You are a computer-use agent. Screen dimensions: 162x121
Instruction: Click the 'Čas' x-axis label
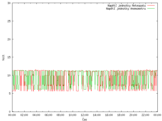[x=85, y=119]
